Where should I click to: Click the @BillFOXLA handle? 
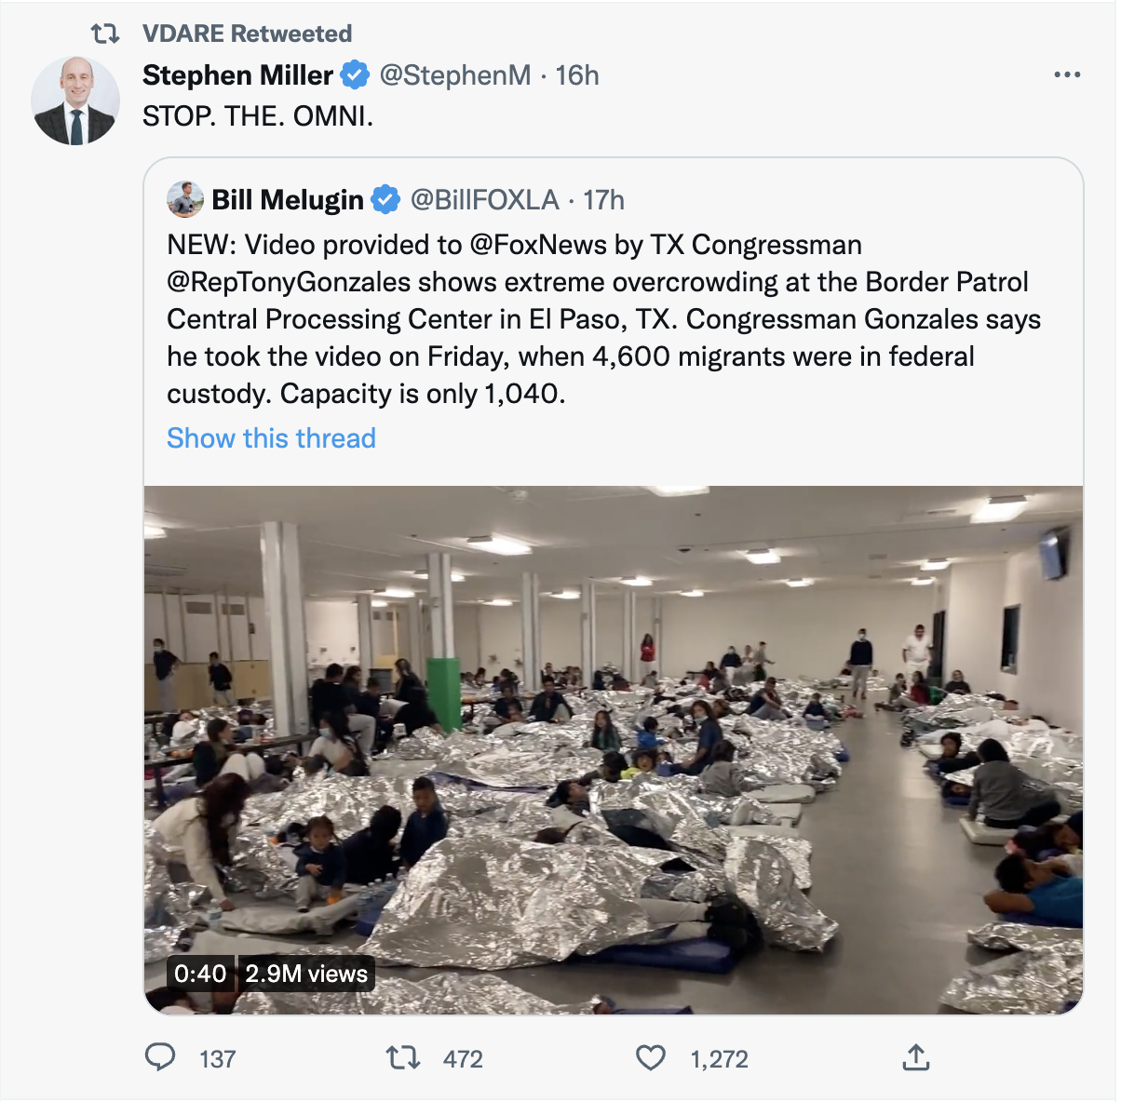pyautogui.click(x=484, y=199)
